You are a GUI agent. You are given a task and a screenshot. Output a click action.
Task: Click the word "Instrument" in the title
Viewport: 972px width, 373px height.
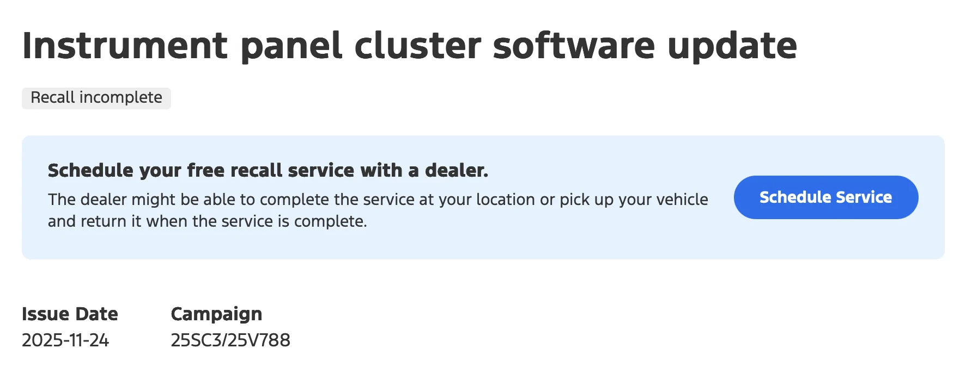(125, 46)
